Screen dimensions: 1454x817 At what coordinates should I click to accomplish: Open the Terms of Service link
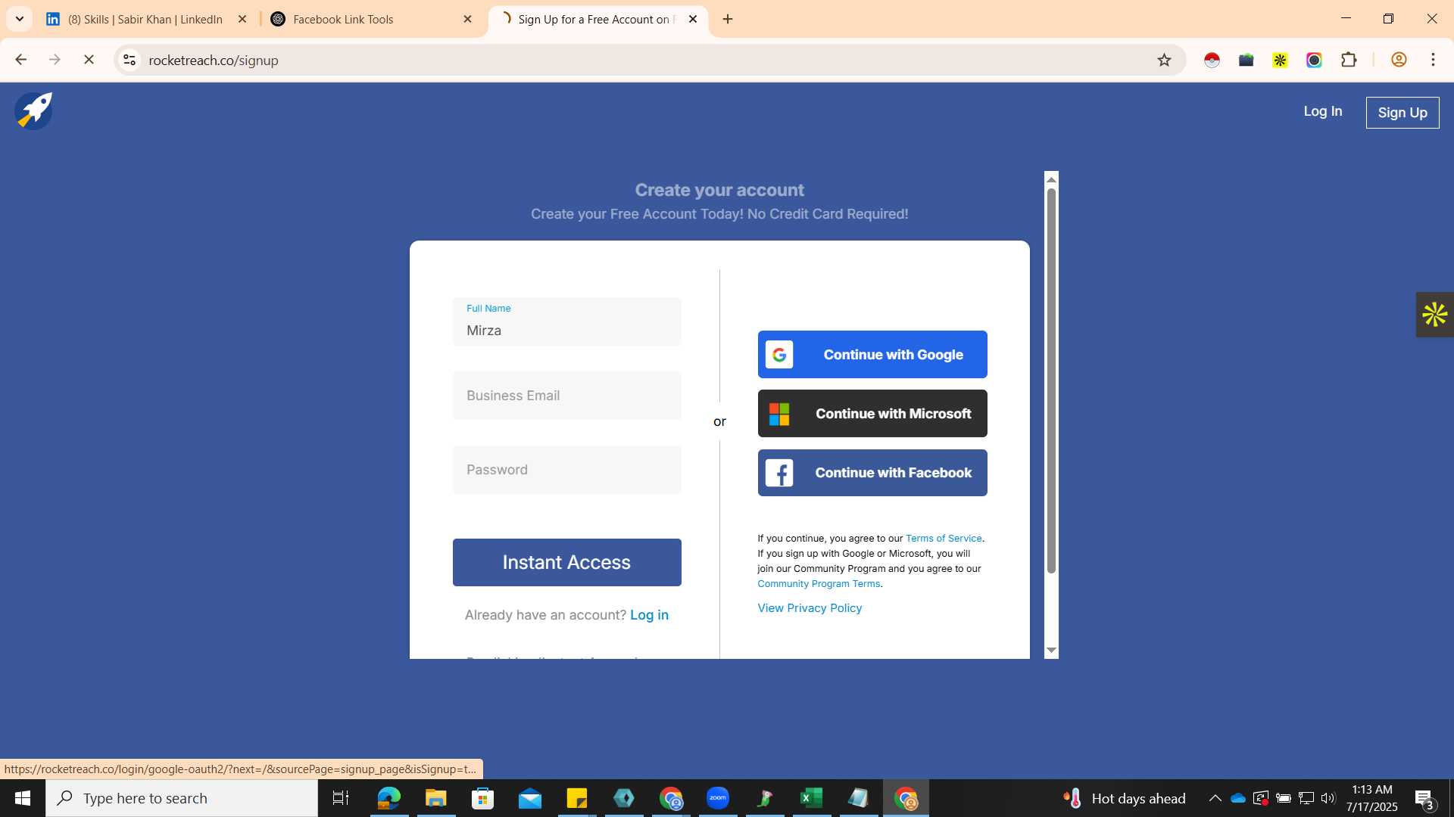[x=944, y=539]
